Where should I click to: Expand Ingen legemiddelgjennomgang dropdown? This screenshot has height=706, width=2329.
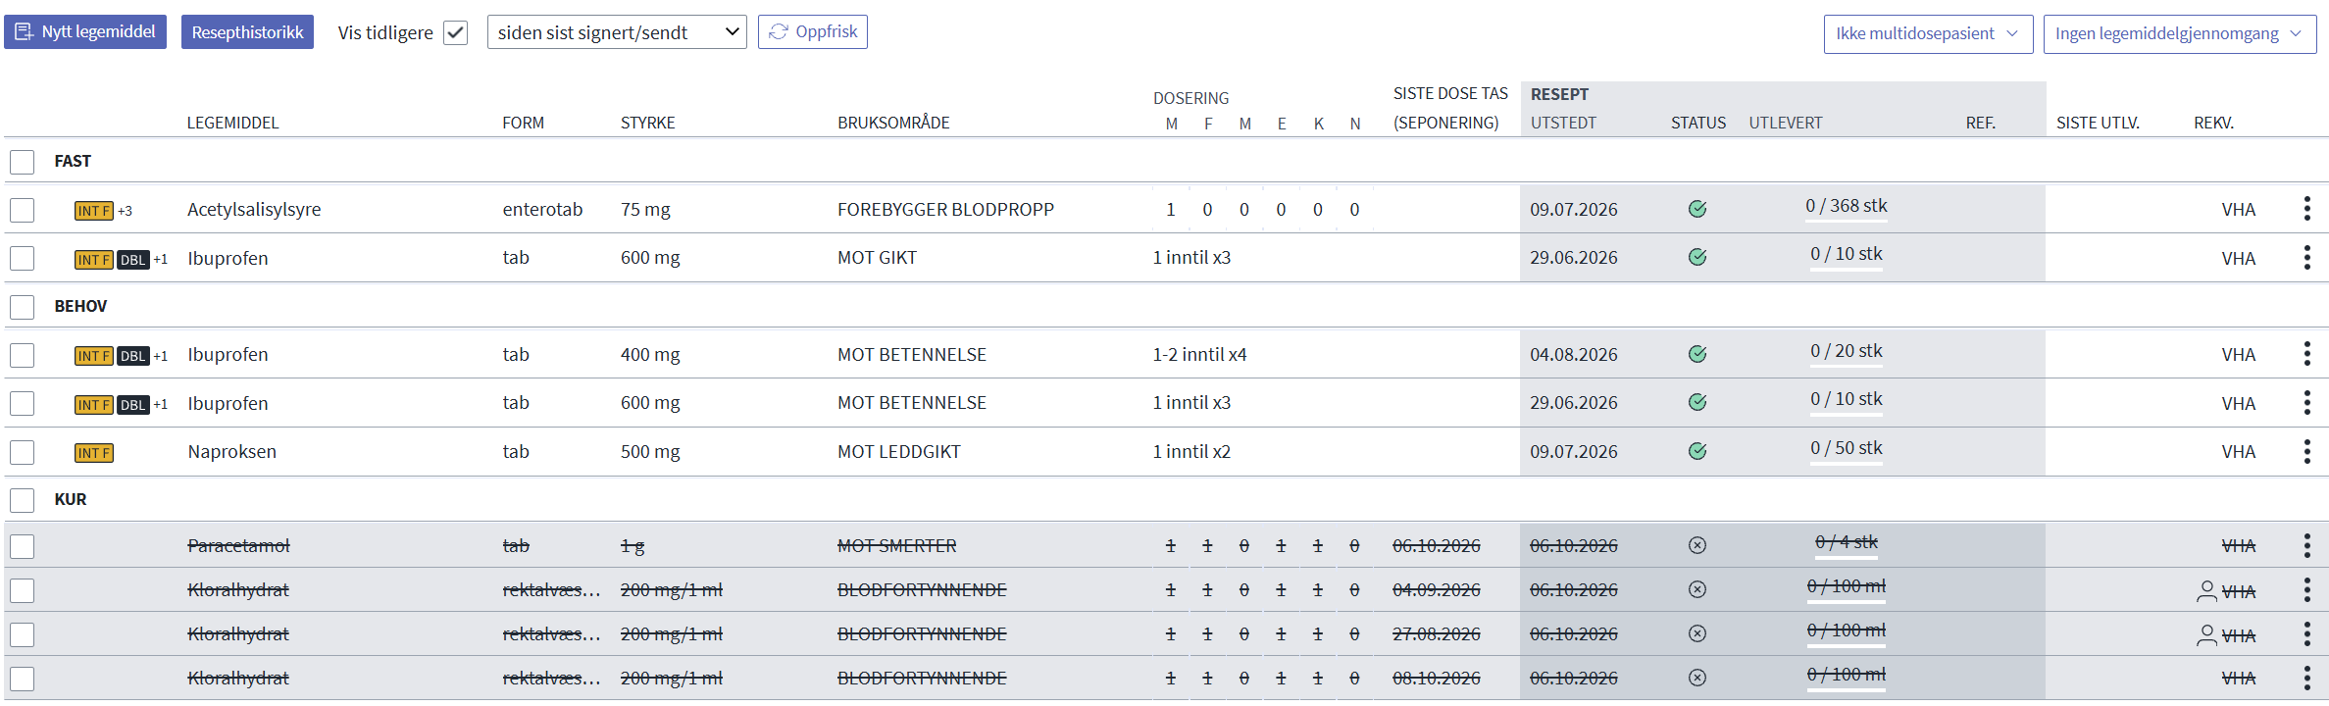(x=2180, y=33)
